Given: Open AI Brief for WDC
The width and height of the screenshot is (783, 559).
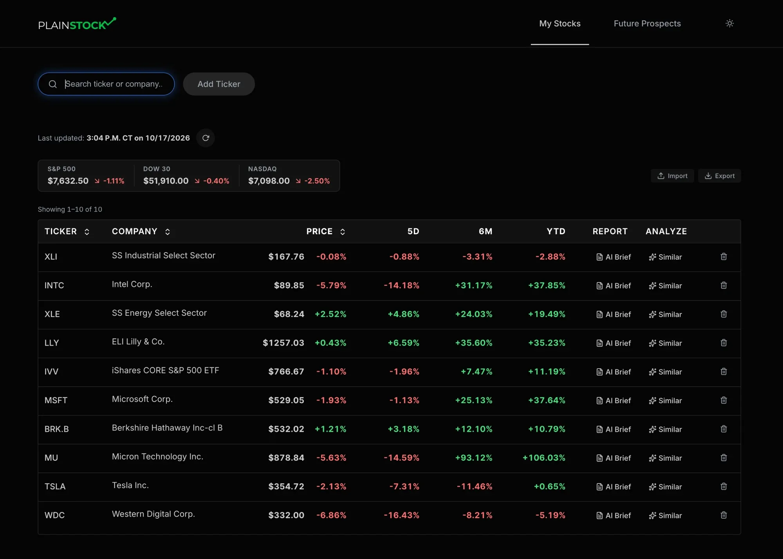Looking at the screenshot, I should (x=613, y=516).
